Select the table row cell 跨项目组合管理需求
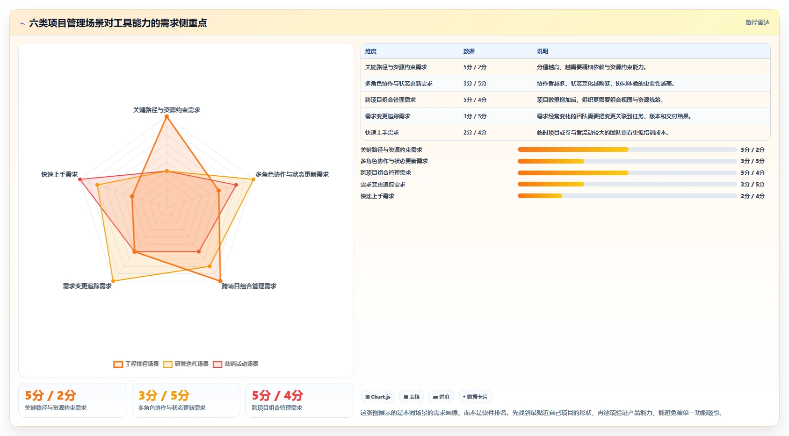The width and height of the screenshot is (789, 436). tap(391, 100)
